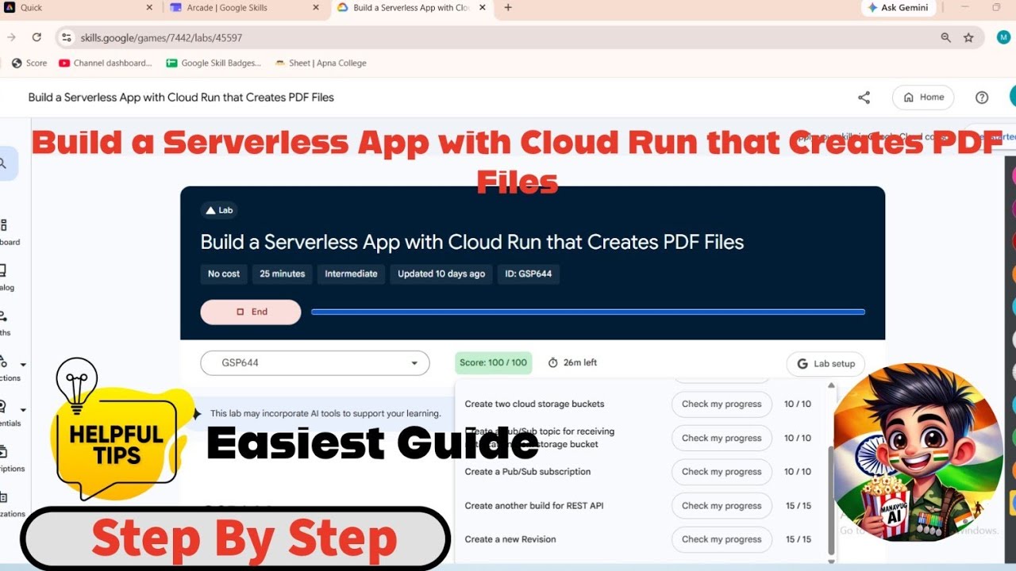Click the Updated 10 days ago chip

[x=441, y=274]
